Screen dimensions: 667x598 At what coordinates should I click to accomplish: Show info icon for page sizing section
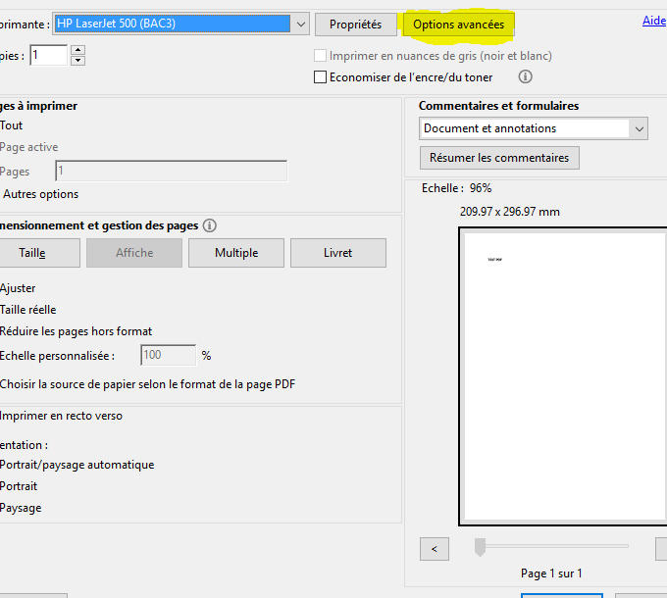[209, 225]
